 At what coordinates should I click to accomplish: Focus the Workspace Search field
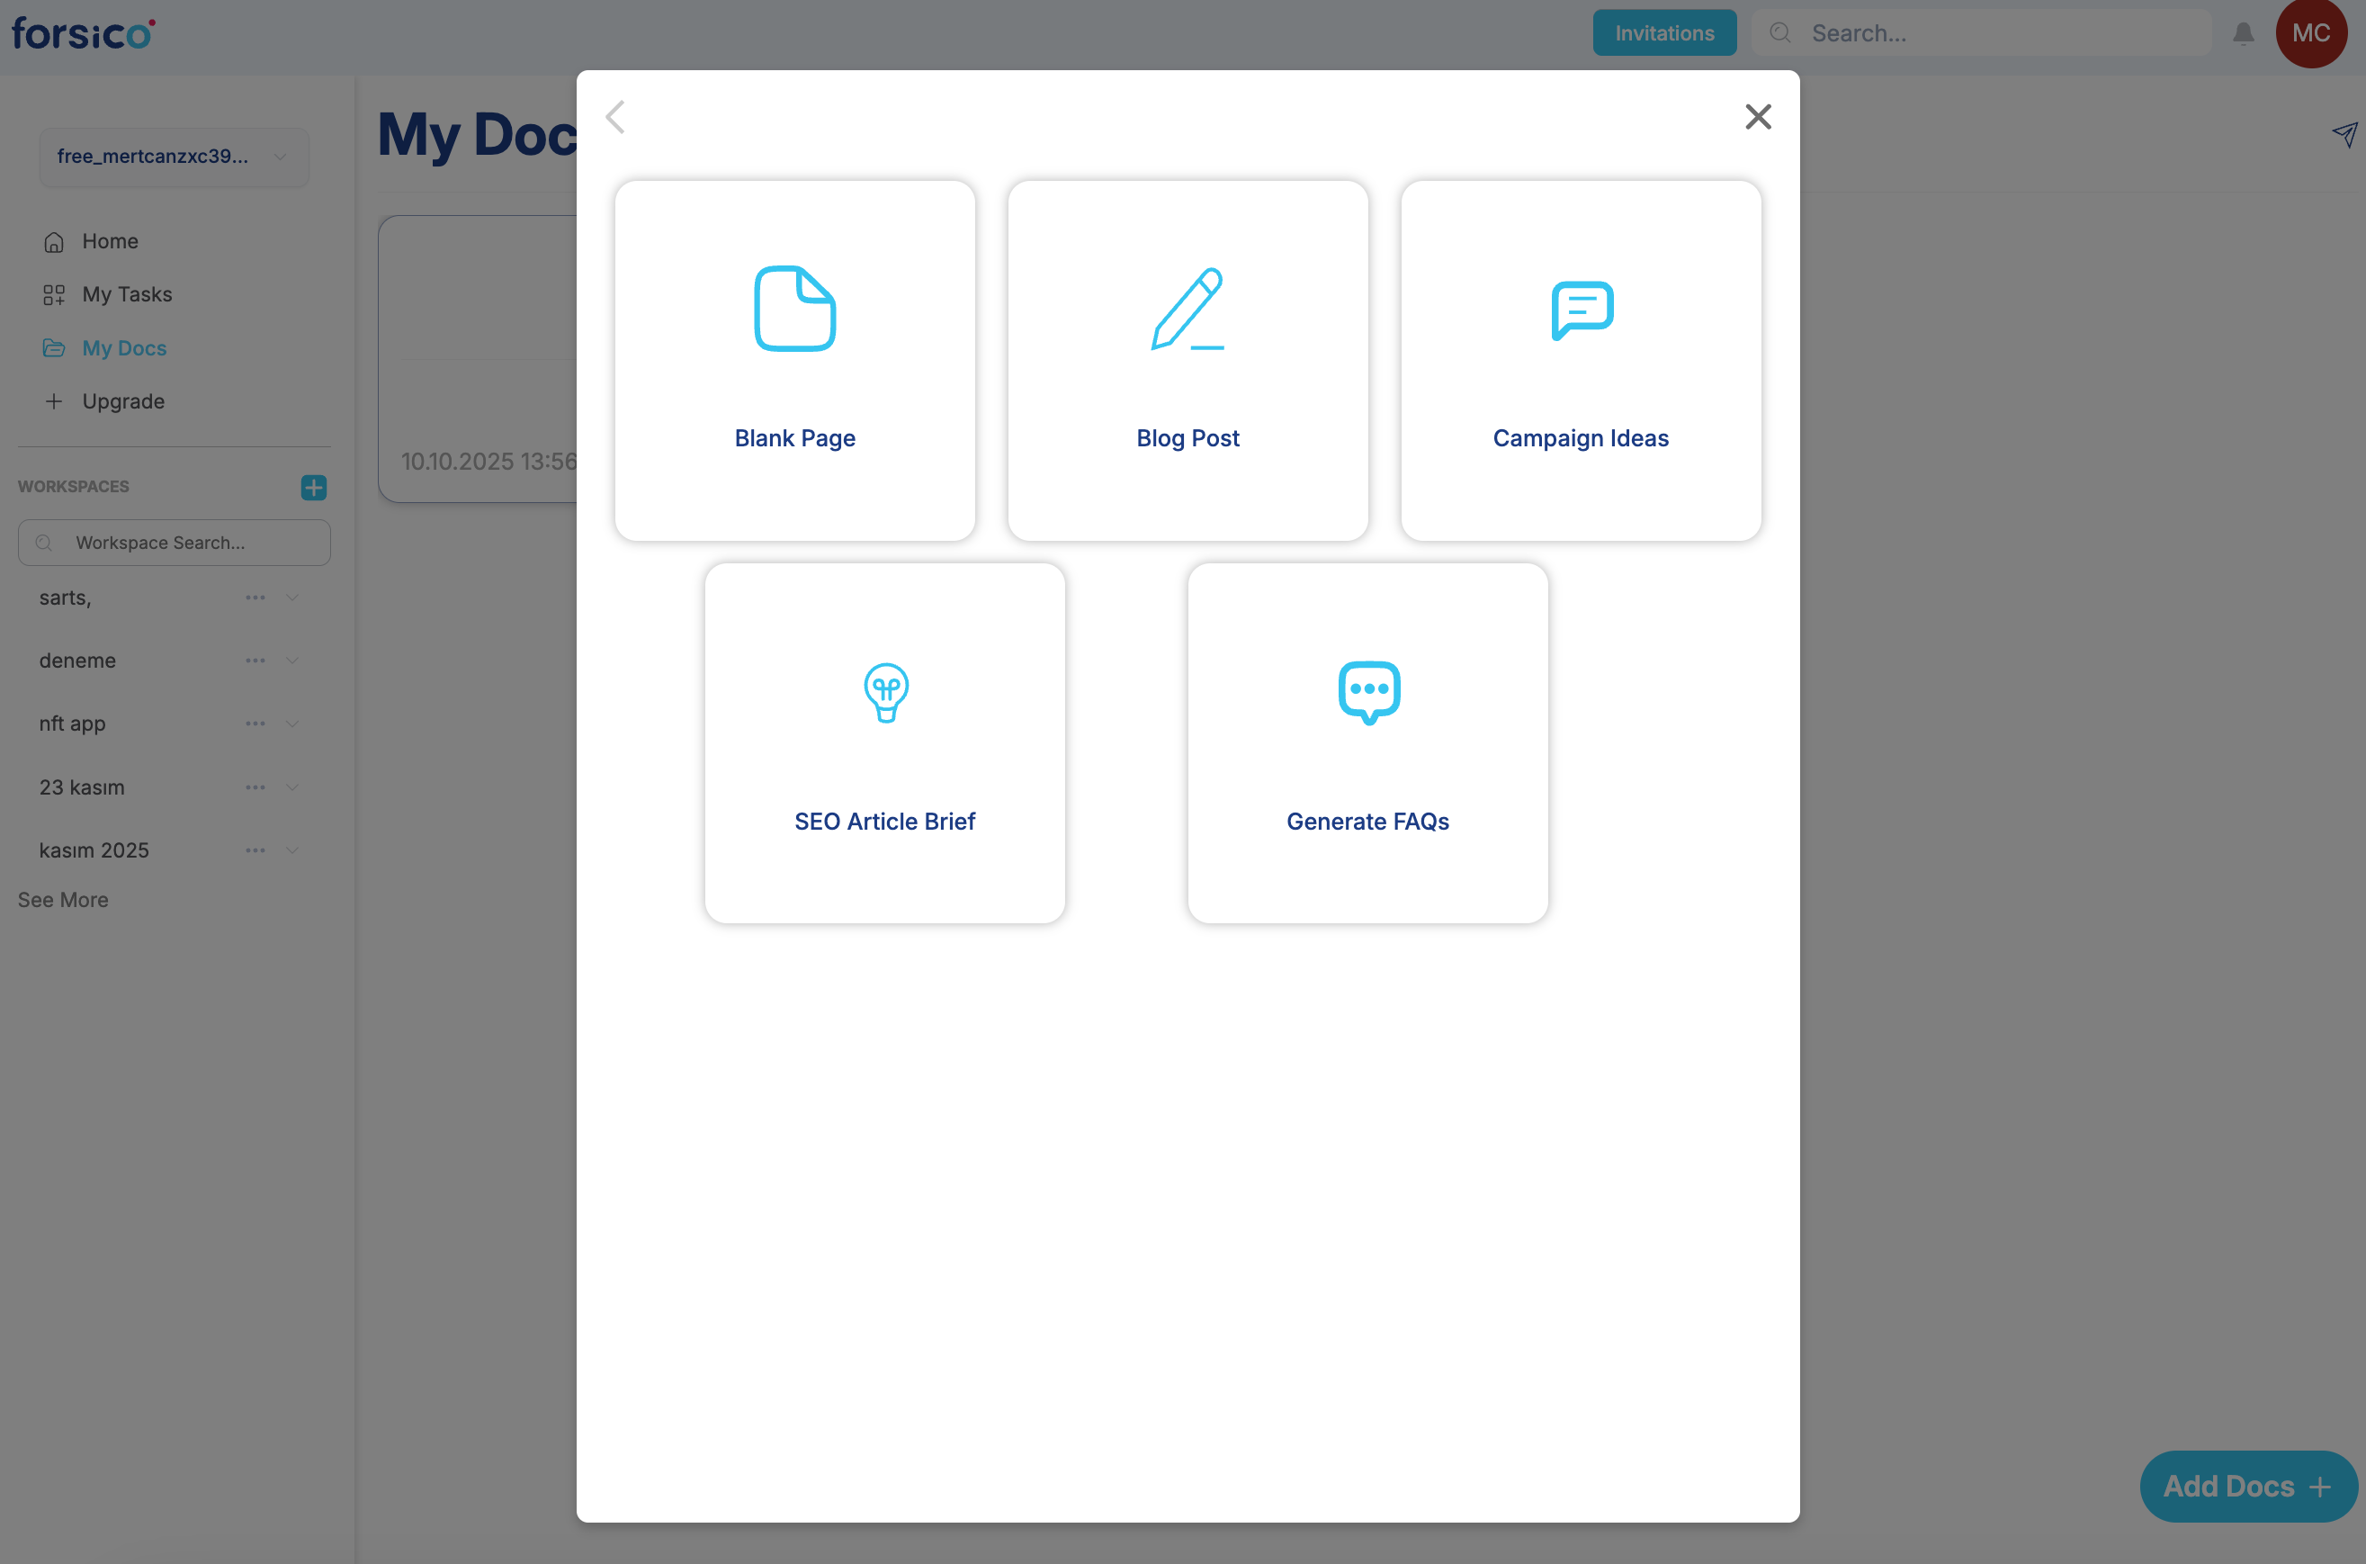point(175,543)
